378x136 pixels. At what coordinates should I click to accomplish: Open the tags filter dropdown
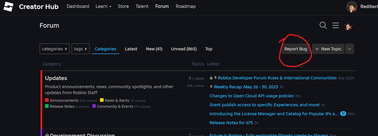coord(80,49)
